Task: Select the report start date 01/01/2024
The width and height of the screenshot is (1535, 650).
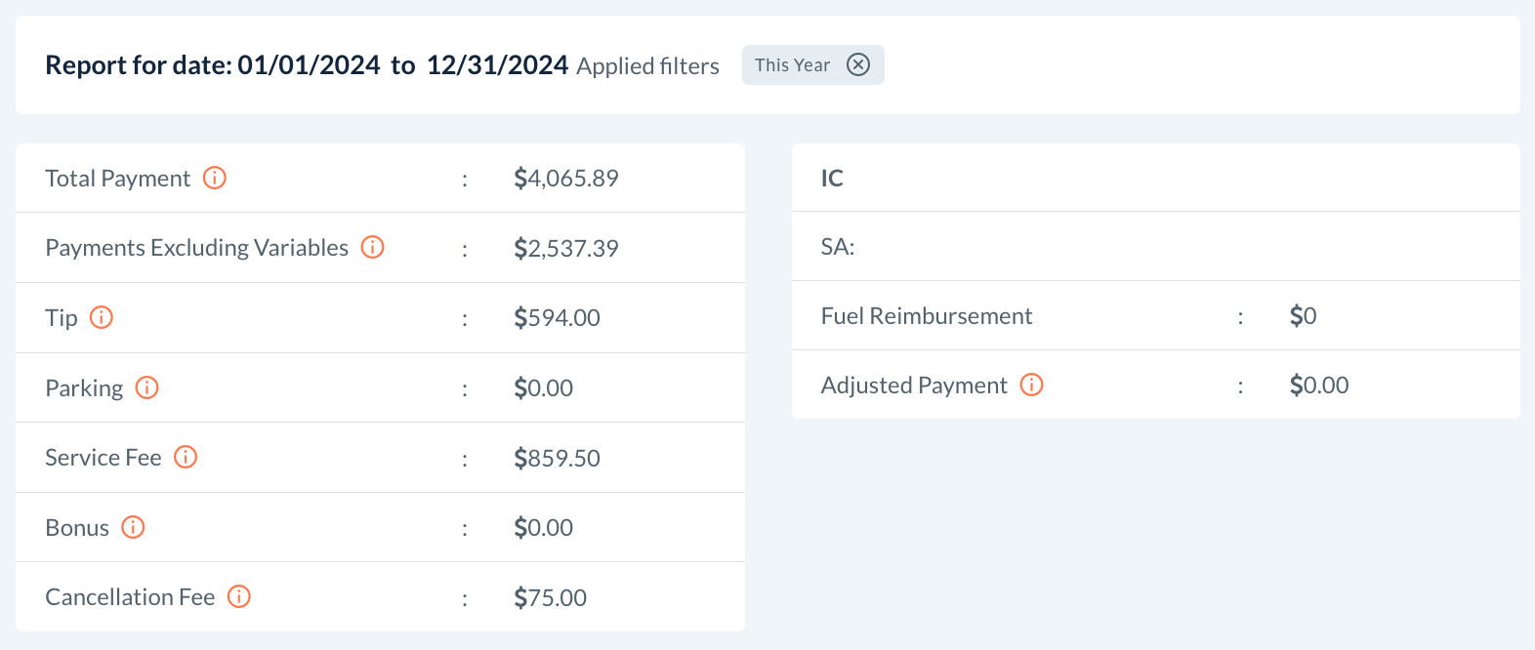Action: click(309, 65)
